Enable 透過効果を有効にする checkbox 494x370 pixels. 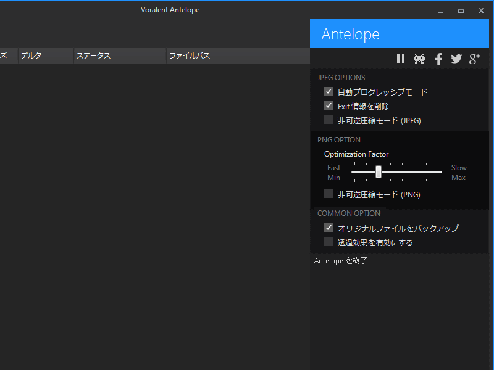click(329, 242)
